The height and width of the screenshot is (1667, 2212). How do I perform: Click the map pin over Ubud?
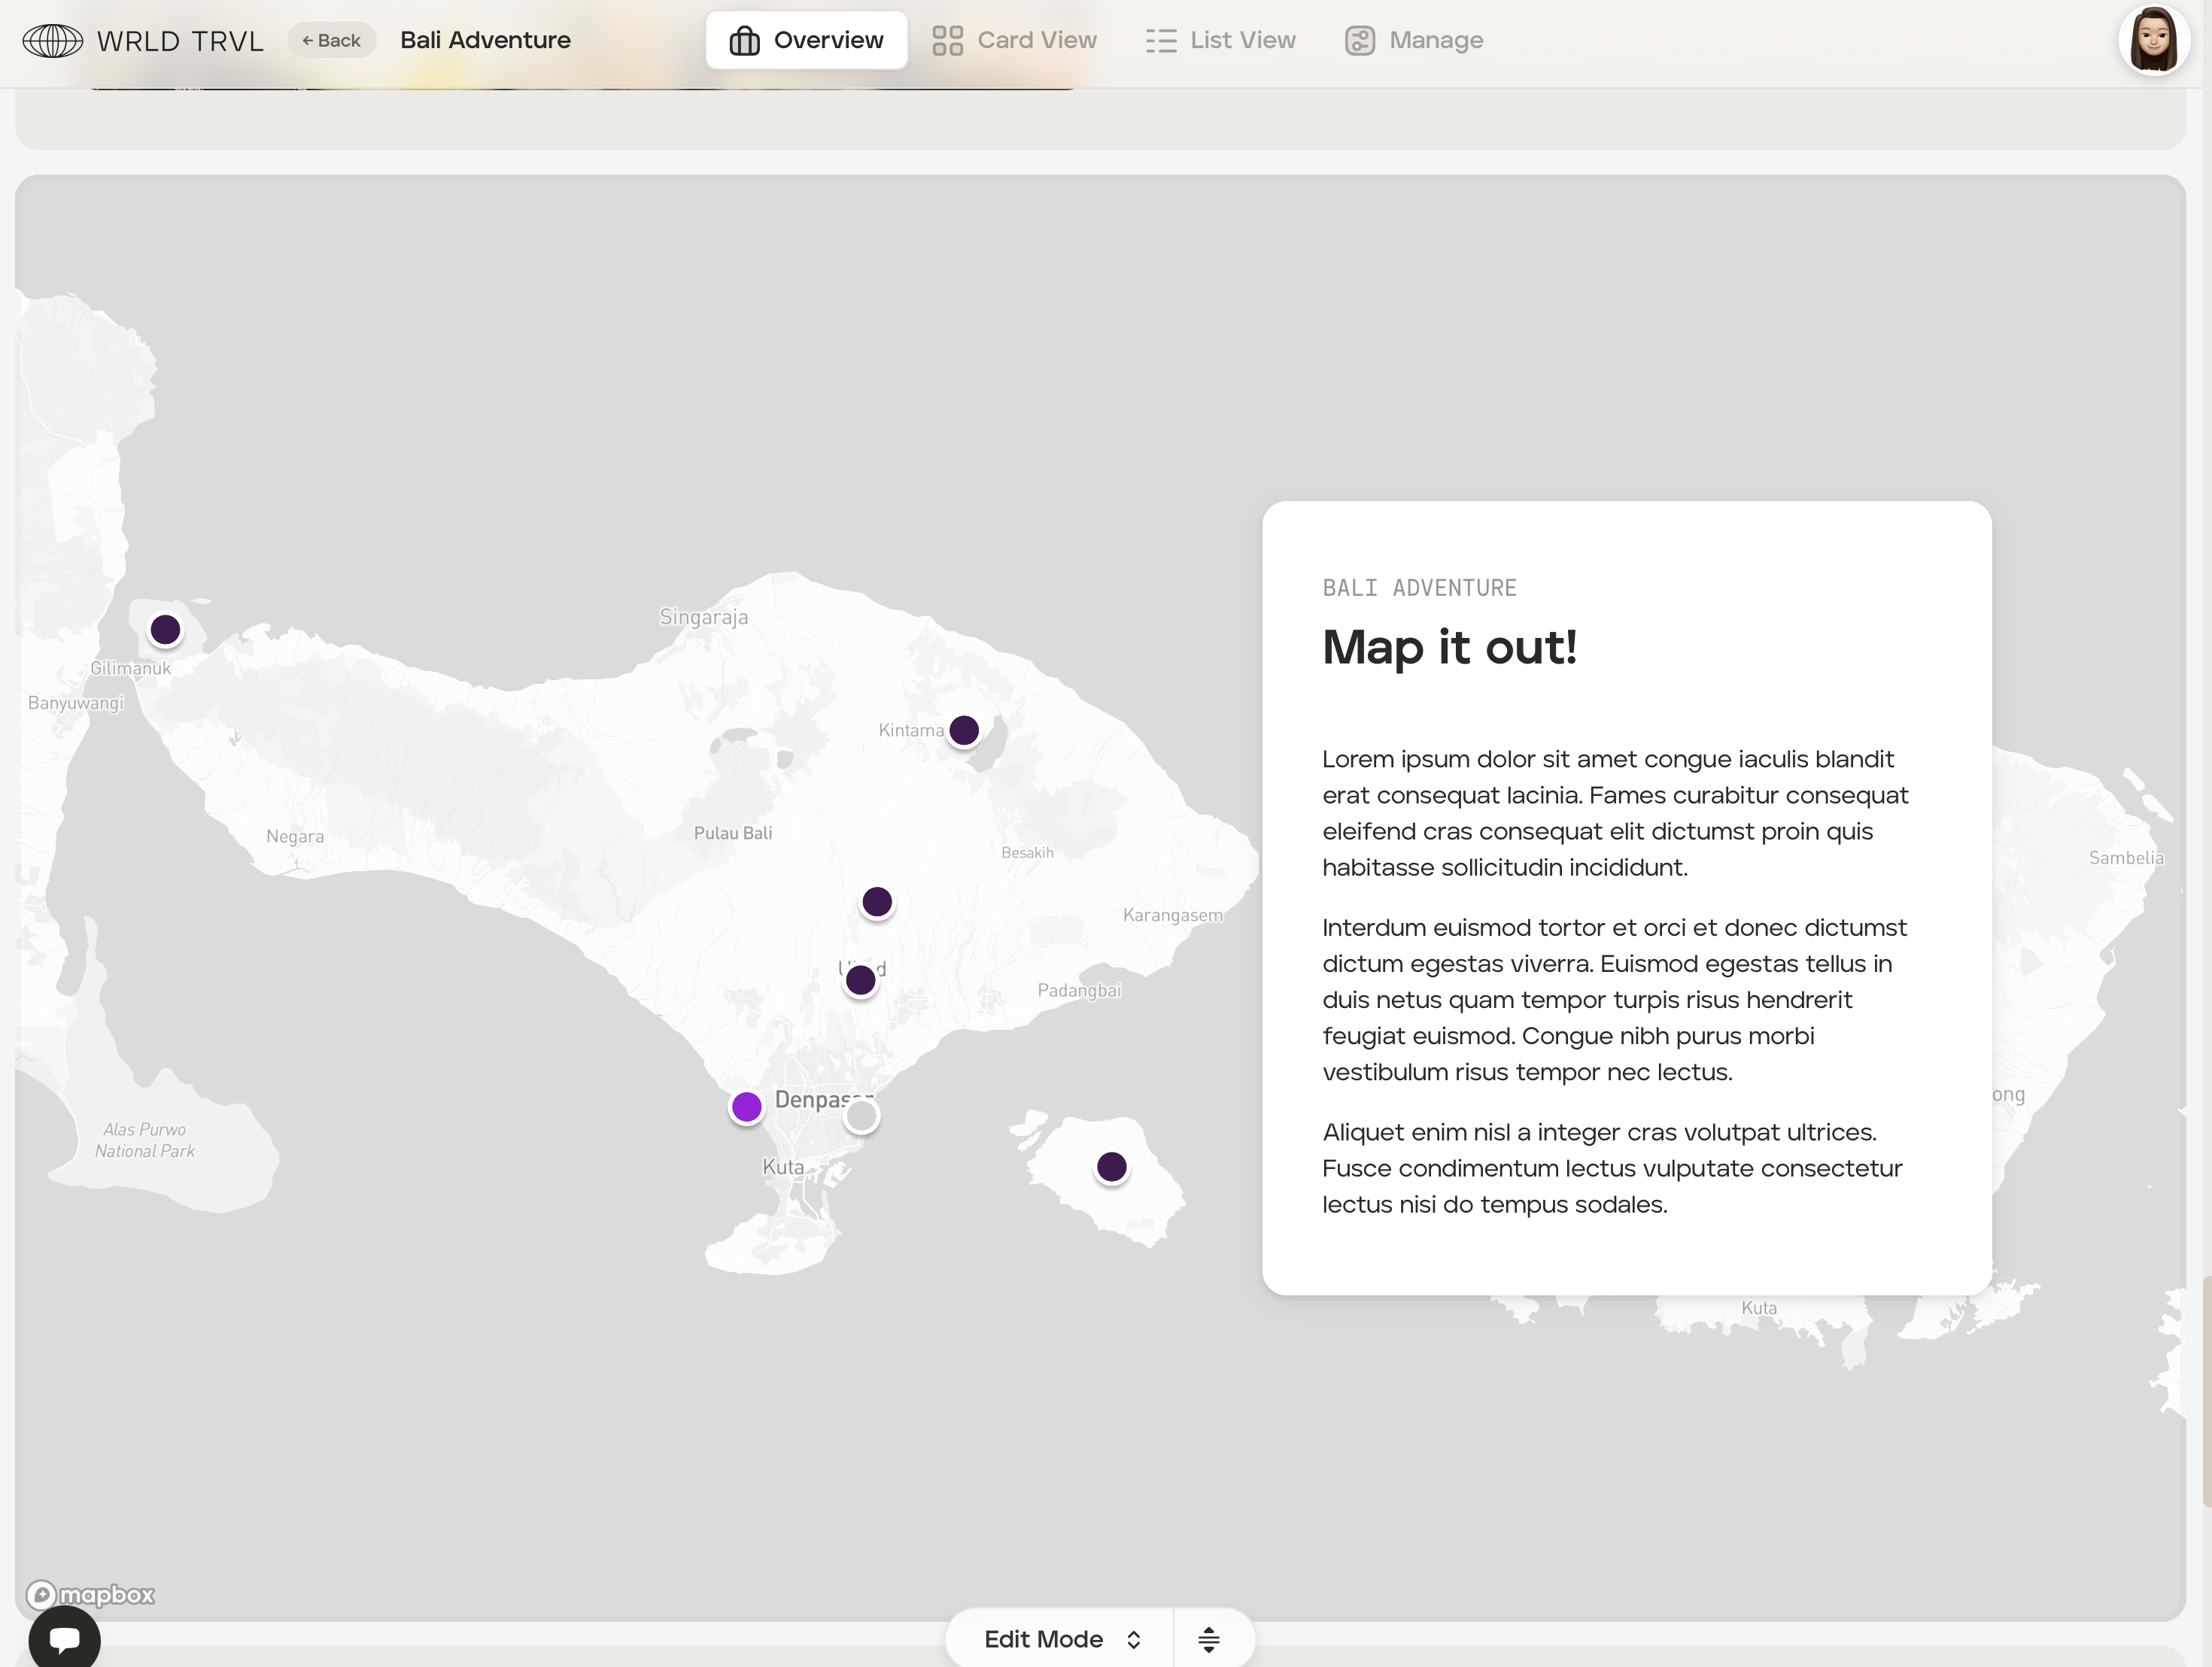[860, 981]
